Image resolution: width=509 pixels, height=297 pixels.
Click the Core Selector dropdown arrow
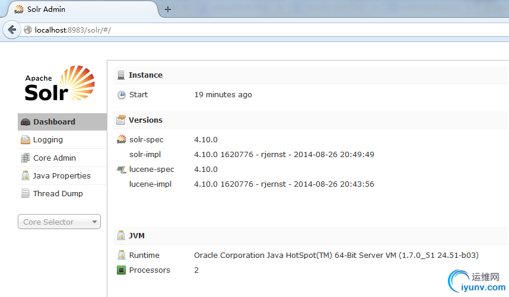(94, 222)
